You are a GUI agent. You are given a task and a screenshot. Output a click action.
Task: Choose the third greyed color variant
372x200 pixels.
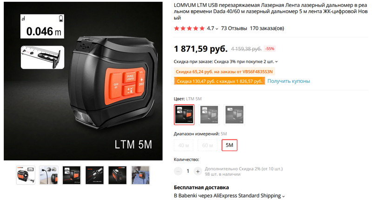tap(234, 114)
